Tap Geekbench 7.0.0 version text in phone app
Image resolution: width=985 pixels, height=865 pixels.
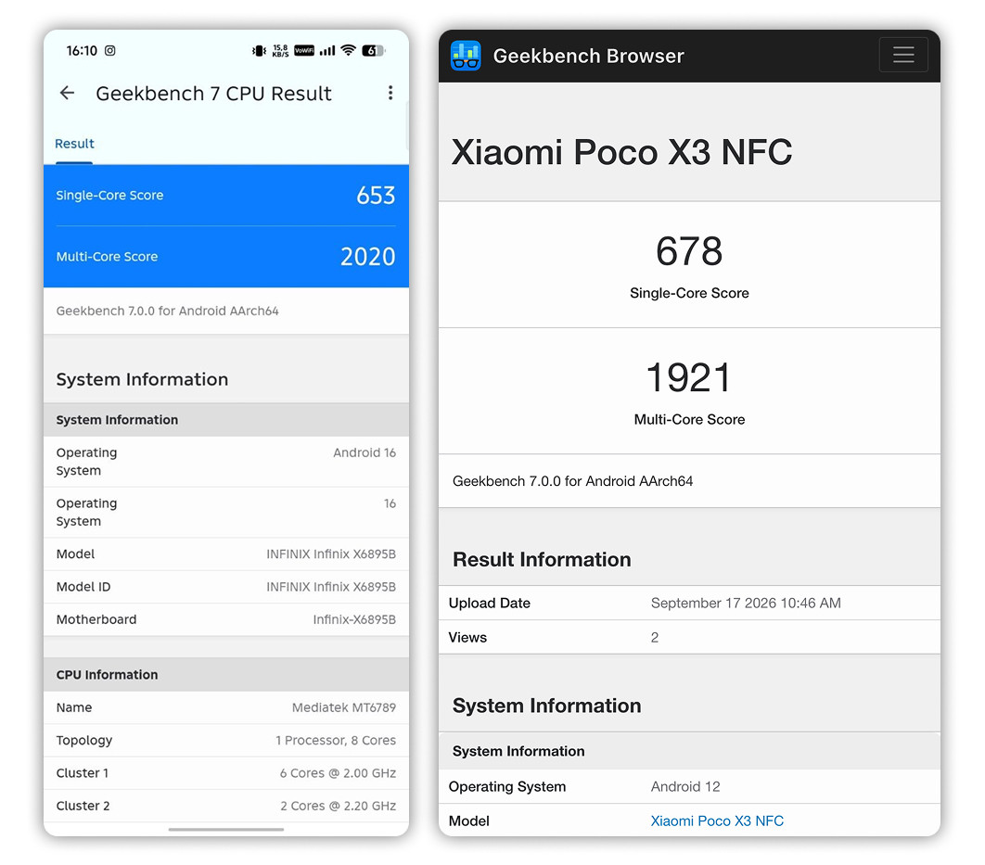167,311
